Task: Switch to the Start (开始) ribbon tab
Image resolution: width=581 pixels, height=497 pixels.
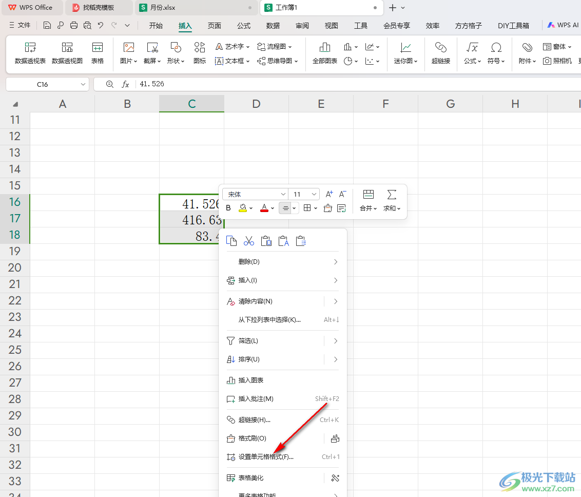Action: tap(156, 26)
